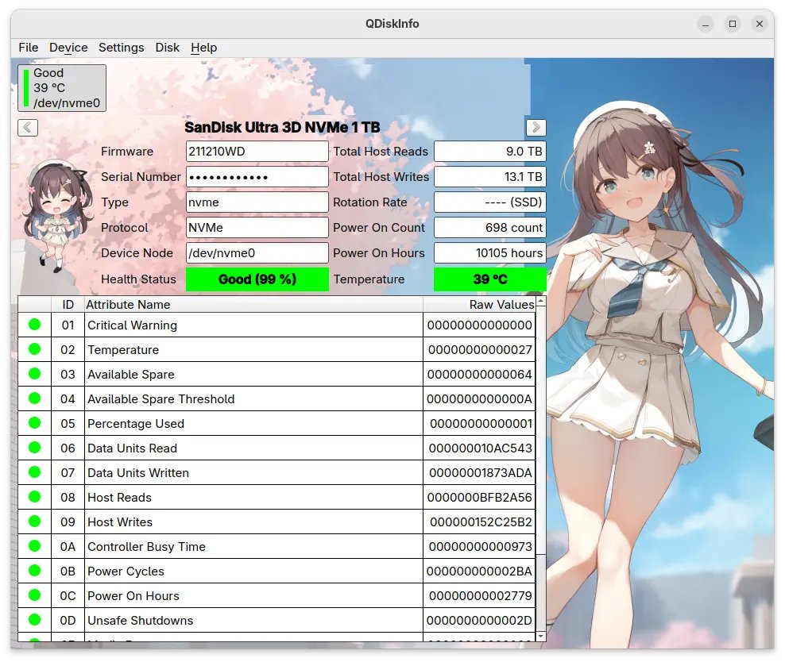Screen dimensions: 785x662
Task: Click green status dot for Critical Warning
Action: pos(34,325)
